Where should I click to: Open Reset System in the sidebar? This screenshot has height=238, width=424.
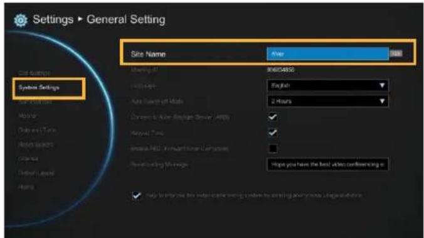tap(36, 144)
